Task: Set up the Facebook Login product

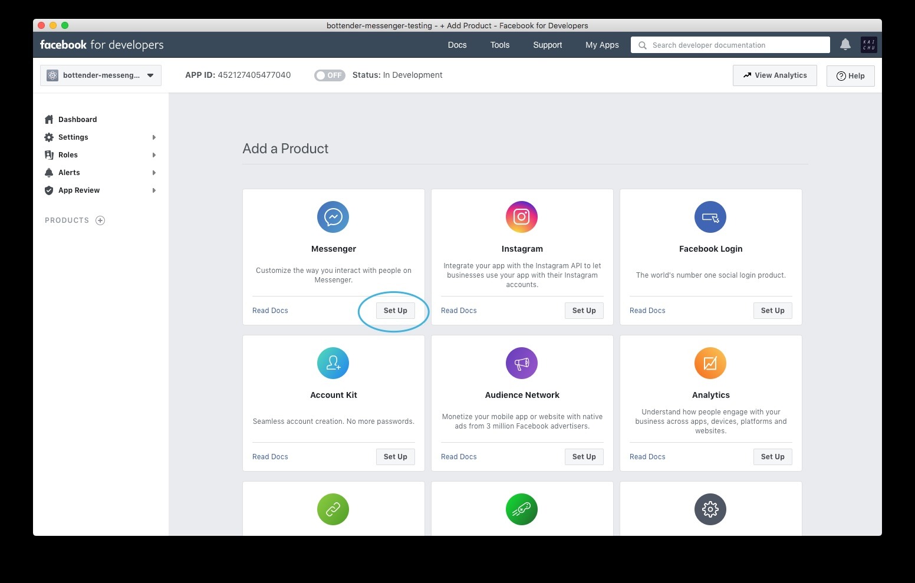Action: coord(773,311)
